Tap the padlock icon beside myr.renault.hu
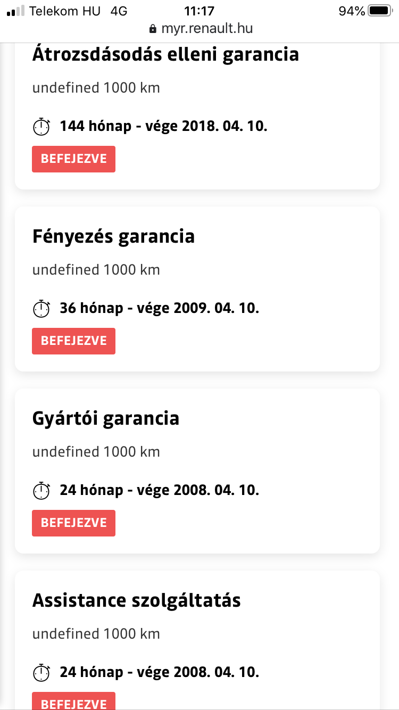The image size is (399, 710). pyautogui.click(x=153, y=29)
